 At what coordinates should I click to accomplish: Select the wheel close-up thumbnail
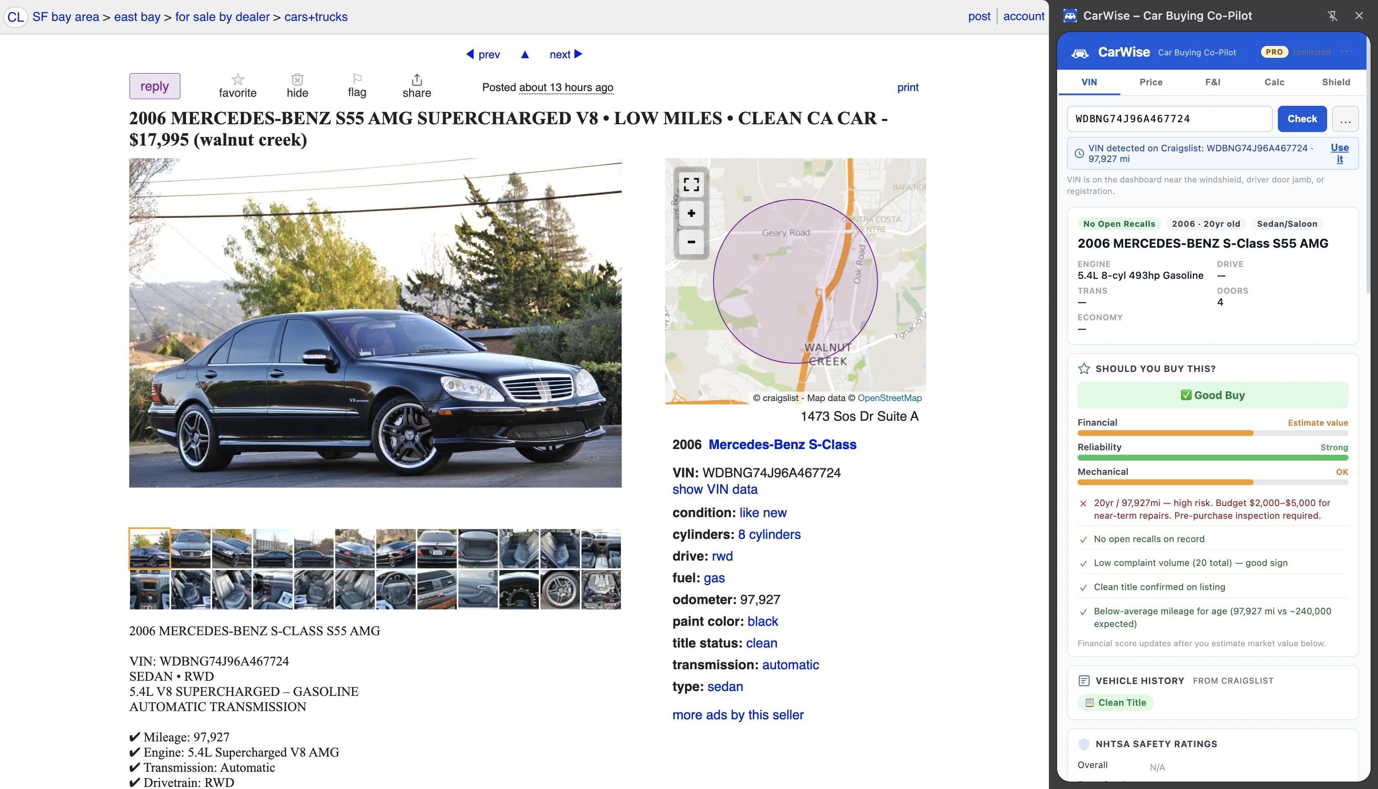tap(560, 590)
